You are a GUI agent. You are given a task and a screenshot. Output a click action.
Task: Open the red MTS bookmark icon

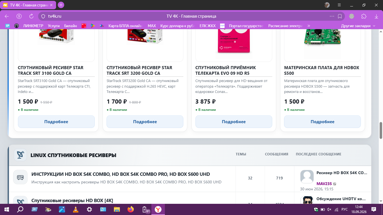click(x=84, y=26)
